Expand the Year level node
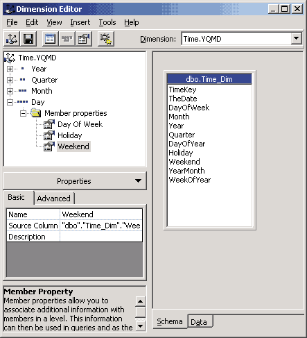 coord(10,69)
